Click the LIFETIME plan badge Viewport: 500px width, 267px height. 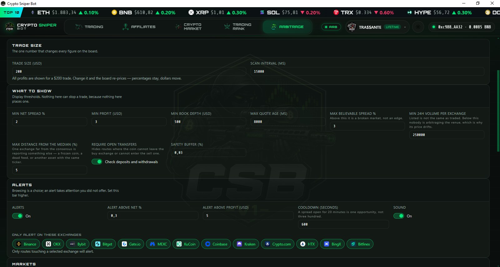point(392,27)
